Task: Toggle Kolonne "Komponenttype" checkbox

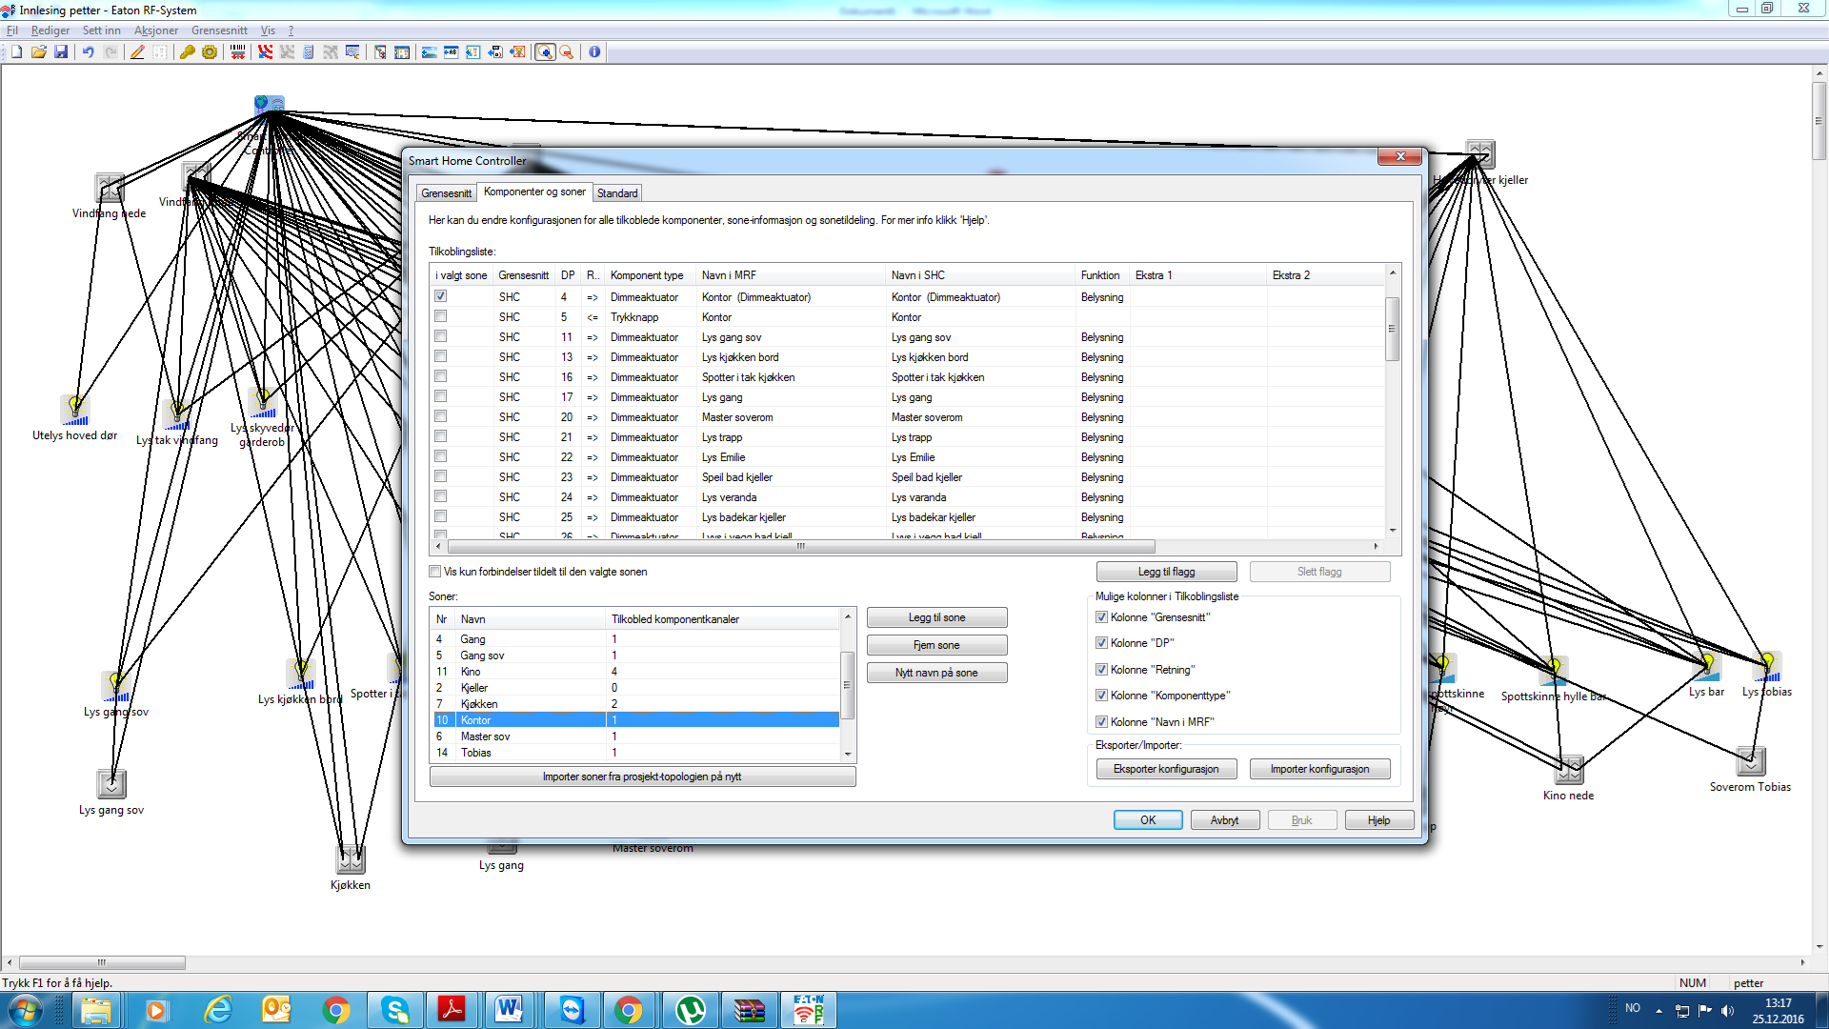Action: [1101, 696]
